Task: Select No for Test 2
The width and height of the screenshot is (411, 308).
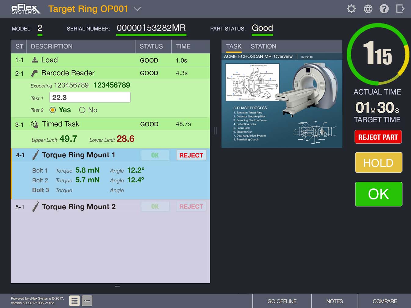Action: pyautogui.click(x=82, y=110)
